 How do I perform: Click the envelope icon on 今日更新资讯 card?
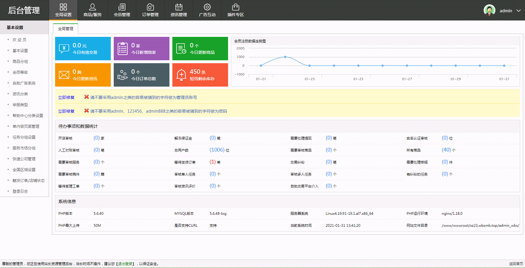[x=64, y=75]
